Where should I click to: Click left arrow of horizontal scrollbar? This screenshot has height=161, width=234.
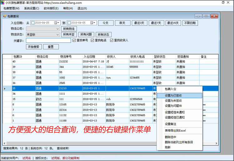pyautogui.click(x=4, y=143)
